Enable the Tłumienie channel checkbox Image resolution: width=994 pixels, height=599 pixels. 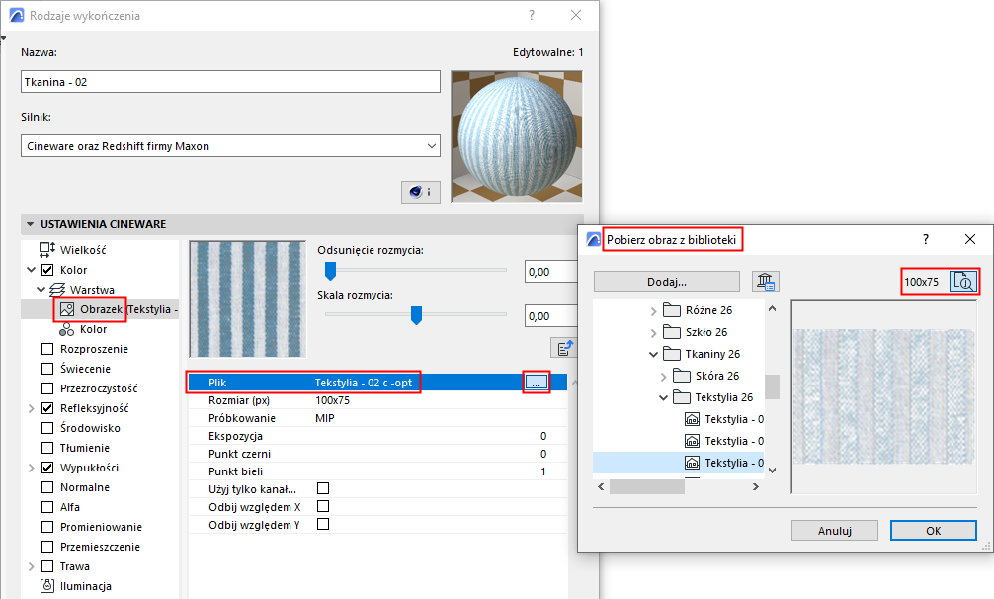coord(46,448)
